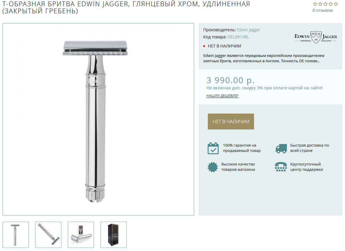This screenshot has width=345, height=251.
Task: Click the high quality badge icon
Action: 213,167
